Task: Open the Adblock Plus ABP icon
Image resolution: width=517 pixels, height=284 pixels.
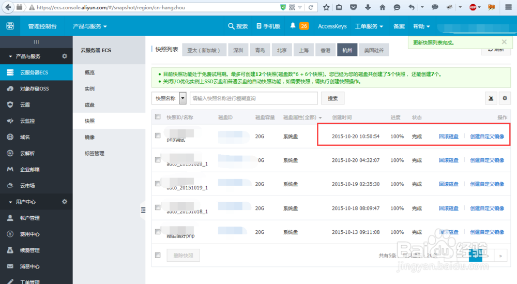Action: click(x=473, y=7)
